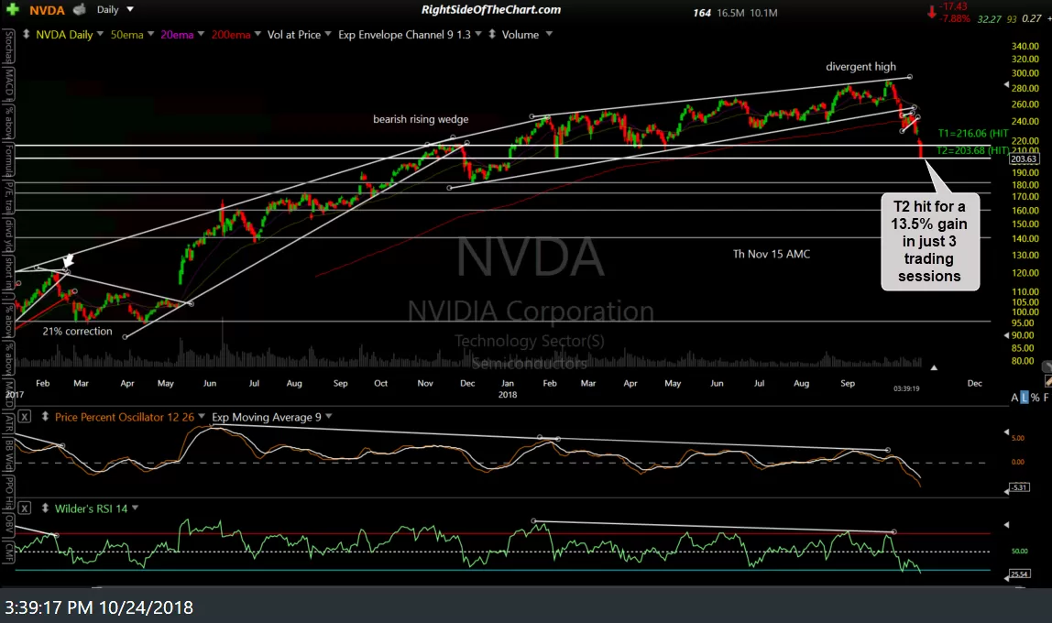Image resolution: width=1052 pixels, height=623 pixels.
Task: Select the T1=216.06 target label
Action: [x=973, y=134]
